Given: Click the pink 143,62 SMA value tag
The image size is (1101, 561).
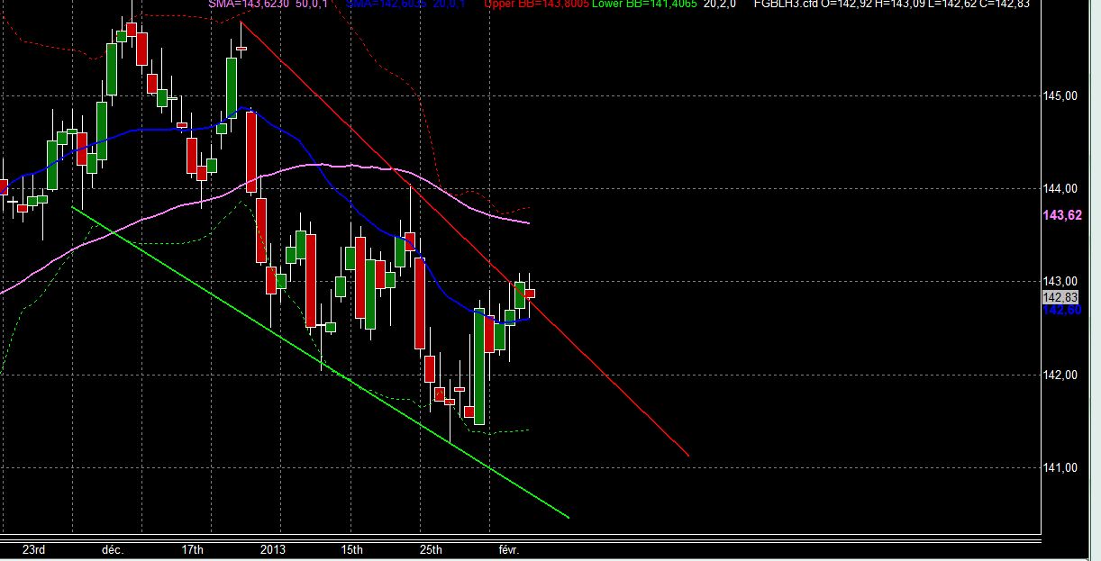Looking at the screenshot, I should coord(1060,216).
